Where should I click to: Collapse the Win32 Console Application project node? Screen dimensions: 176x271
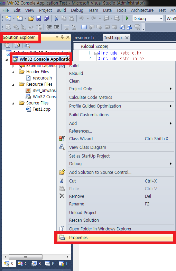pos(7,60)
